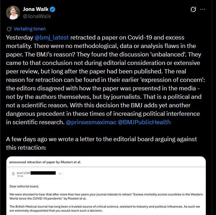The image size is (216, 215).
Task: Open the @BMJPublicHealth mention
Action: point(144,122)
